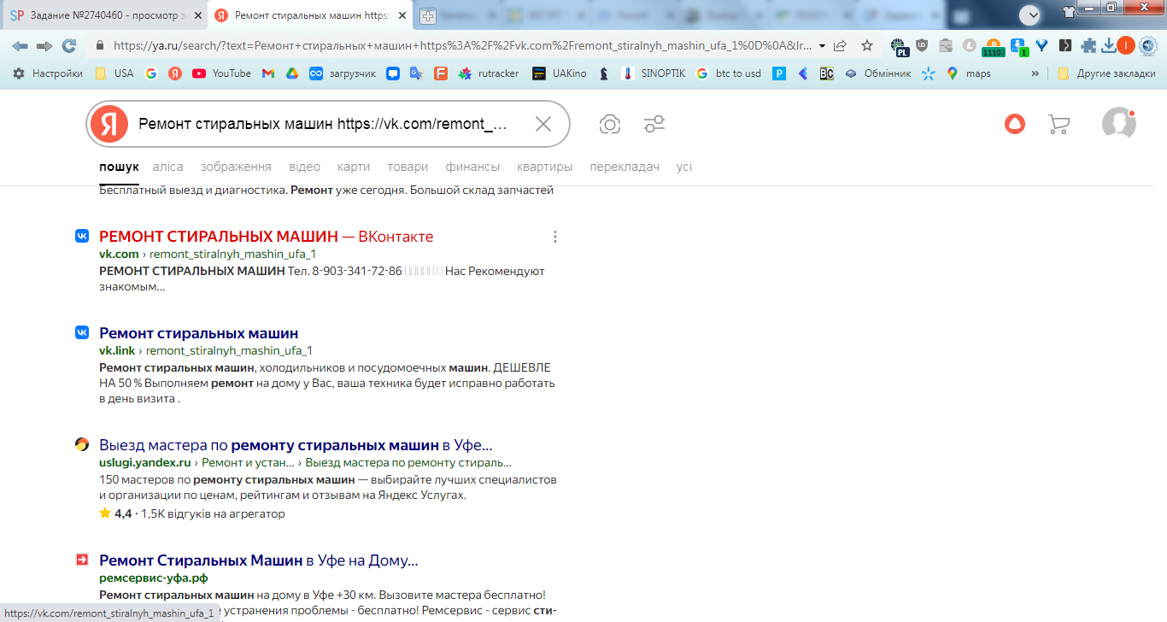The height and width of the screenshot is (622, 1167).
Task: Select the карти search tab
Action: tap(354, 167)
